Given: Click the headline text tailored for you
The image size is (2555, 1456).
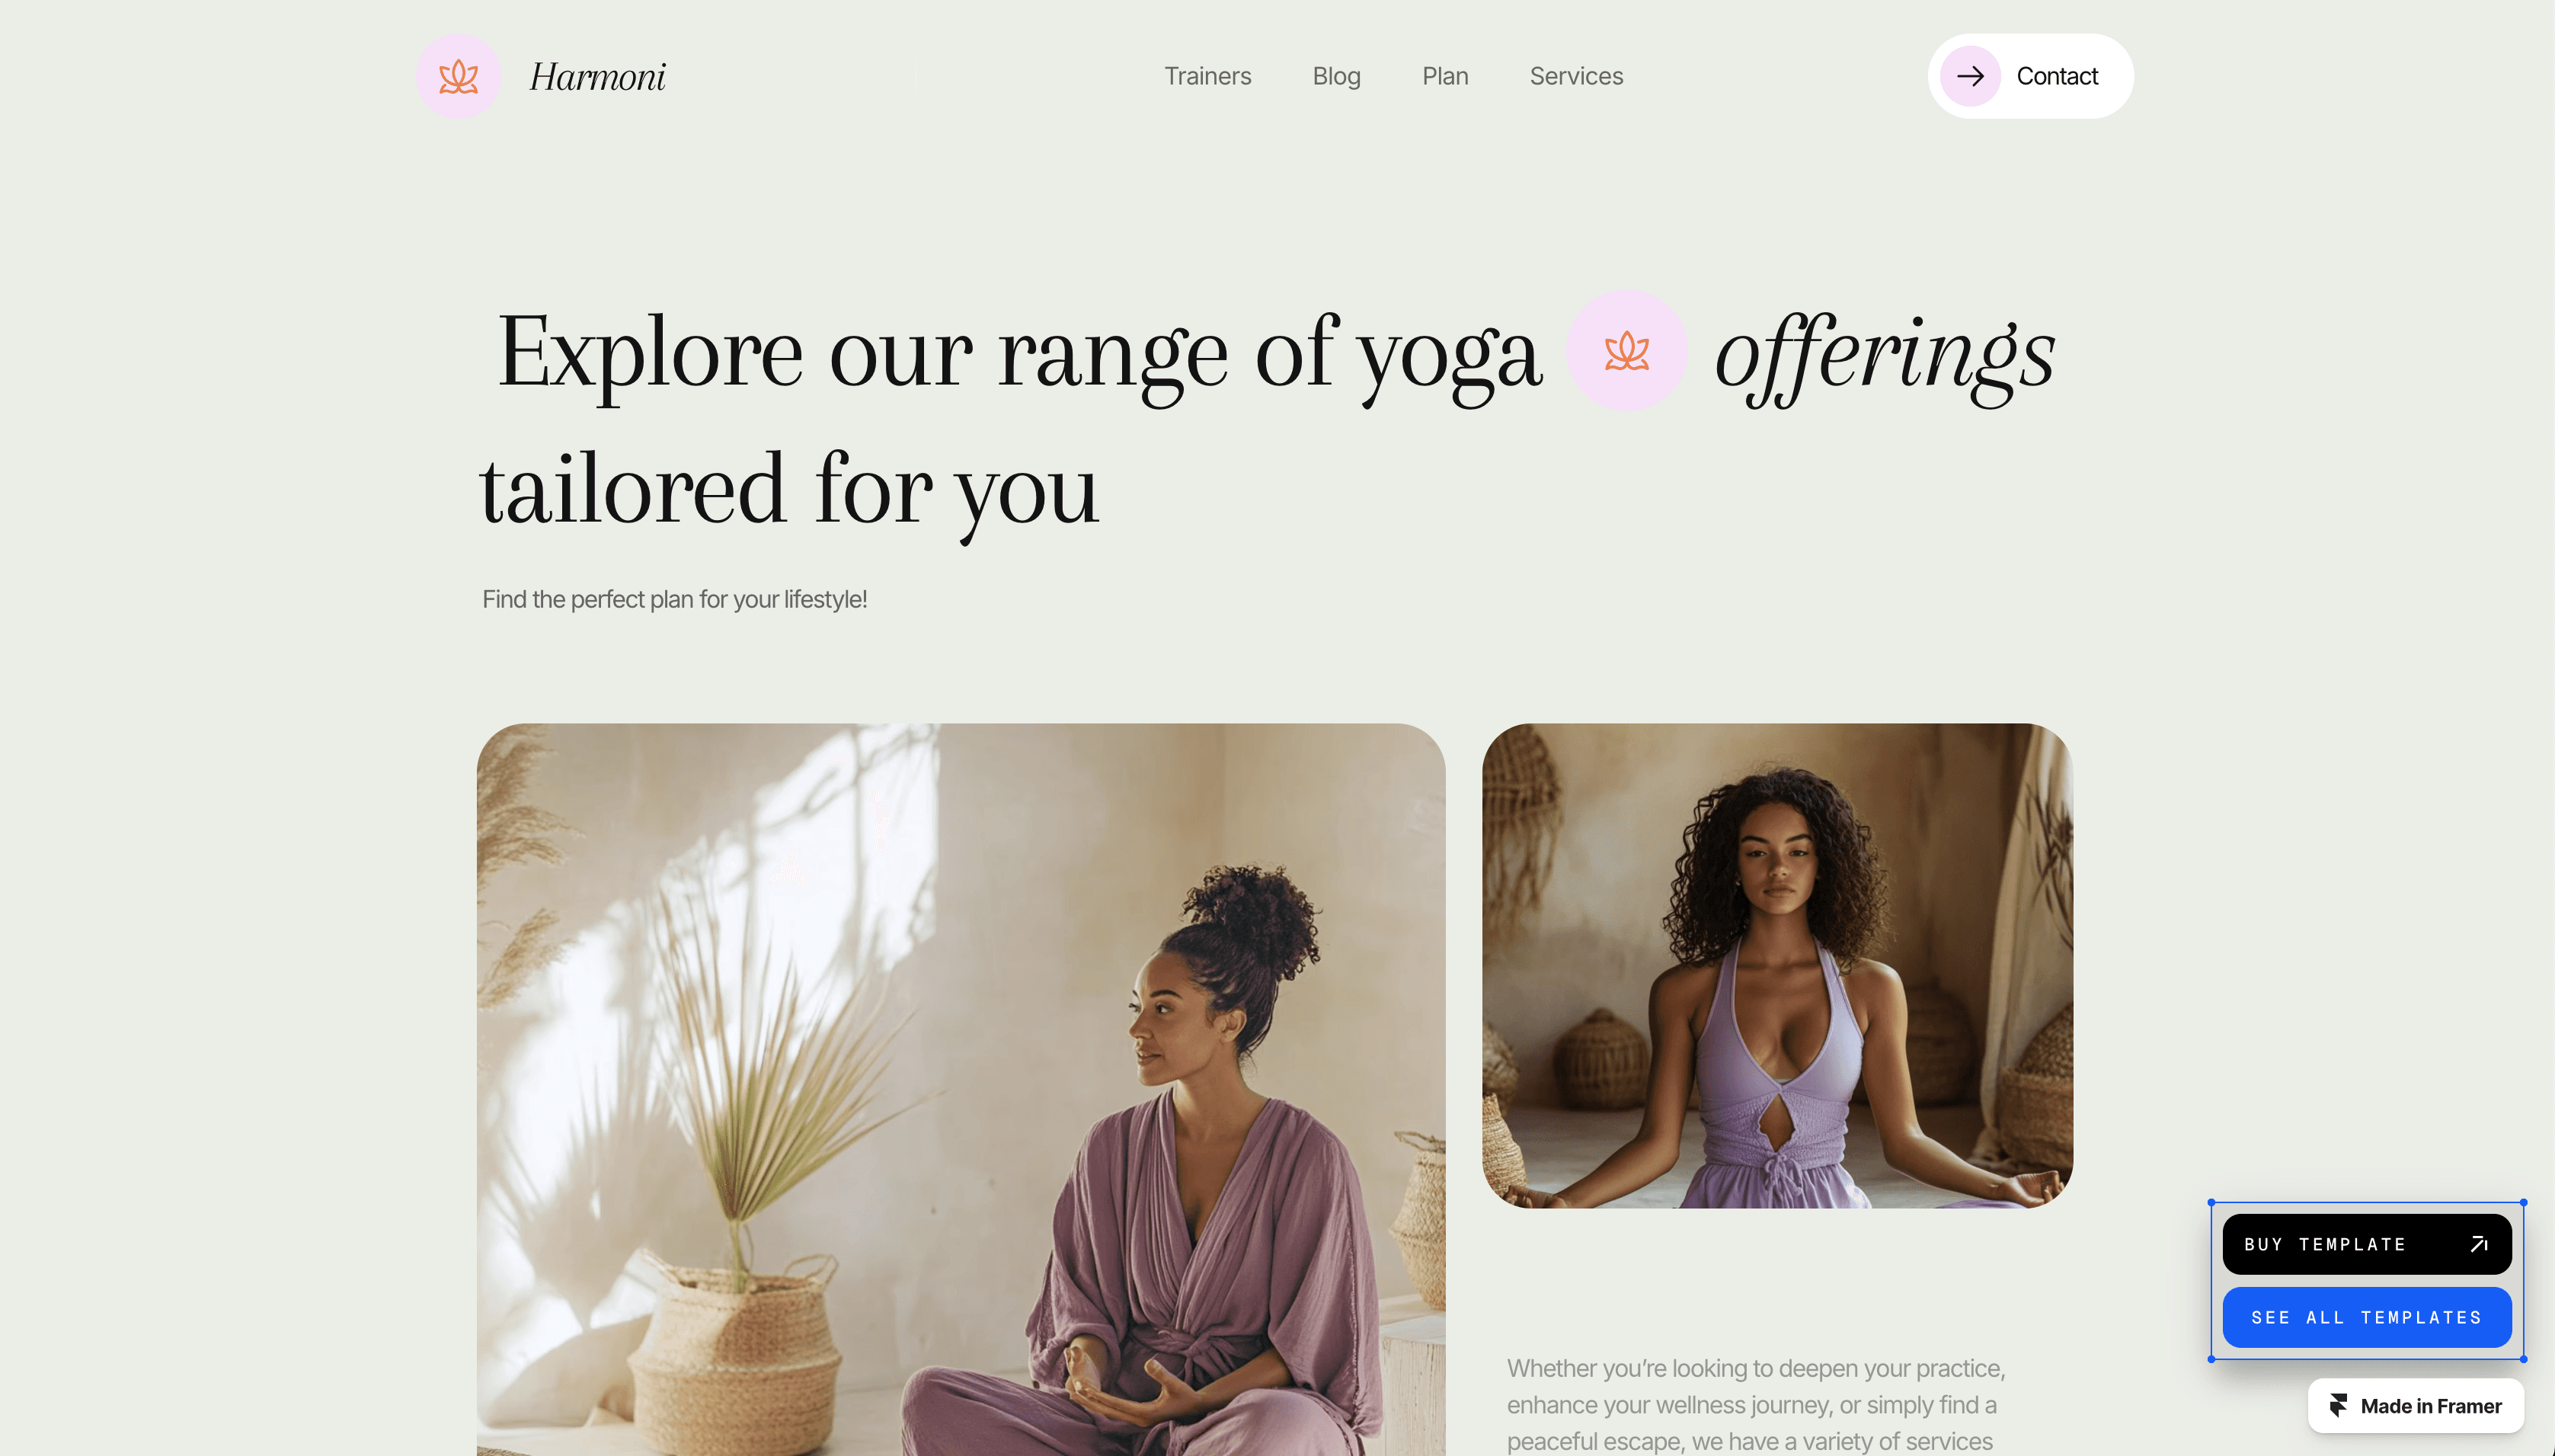Looking at the screenshot, I should [789, 491].
